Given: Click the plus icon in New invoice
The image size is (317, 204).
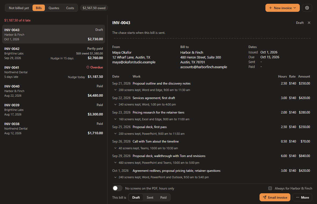Looking at the screenshot, I should pos(270,8).
